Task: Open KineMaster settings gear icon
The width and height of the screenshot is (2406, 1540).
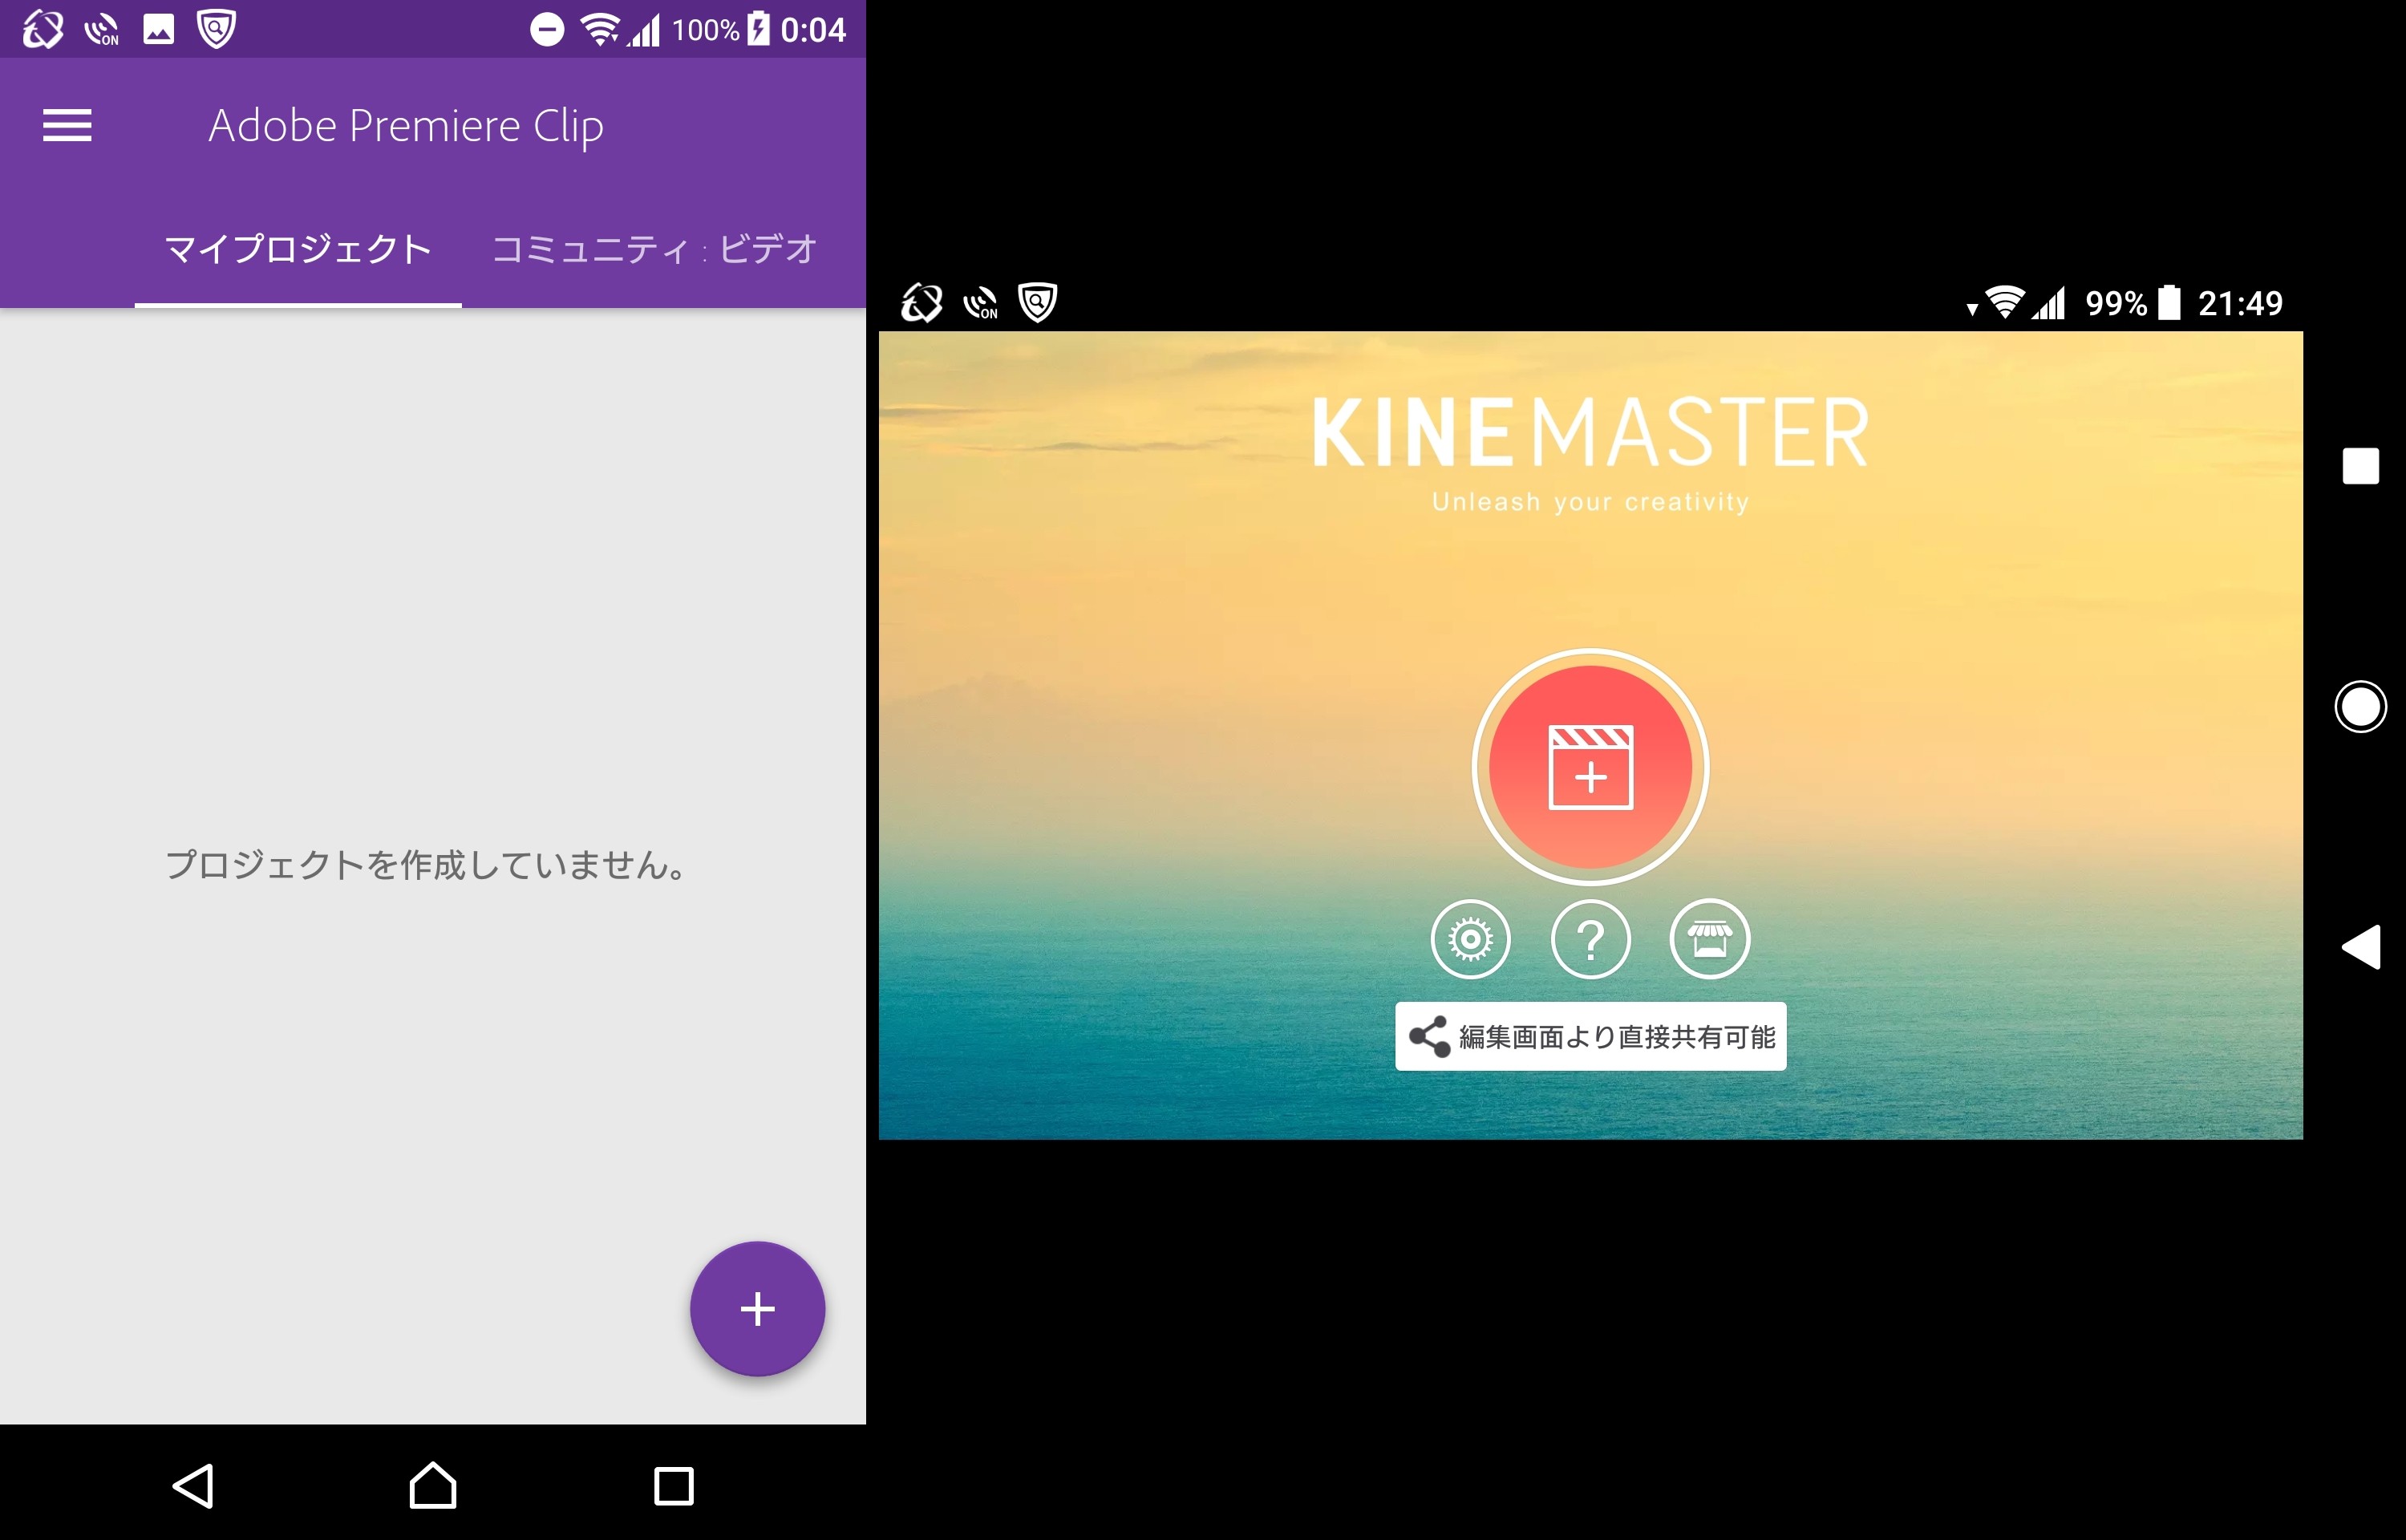Action: tap(1469, 939)
